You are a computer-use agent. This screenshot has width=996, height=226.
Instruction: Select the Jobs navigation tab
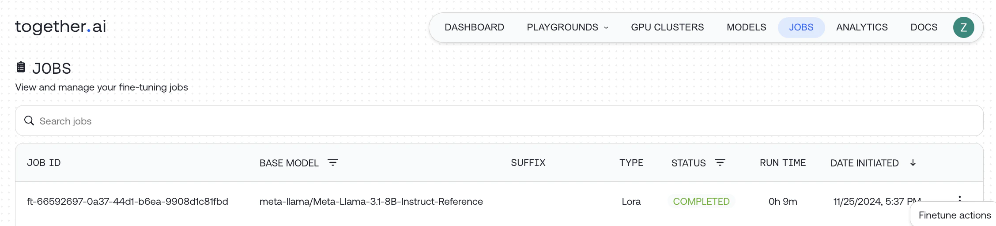tap(801, 27)
